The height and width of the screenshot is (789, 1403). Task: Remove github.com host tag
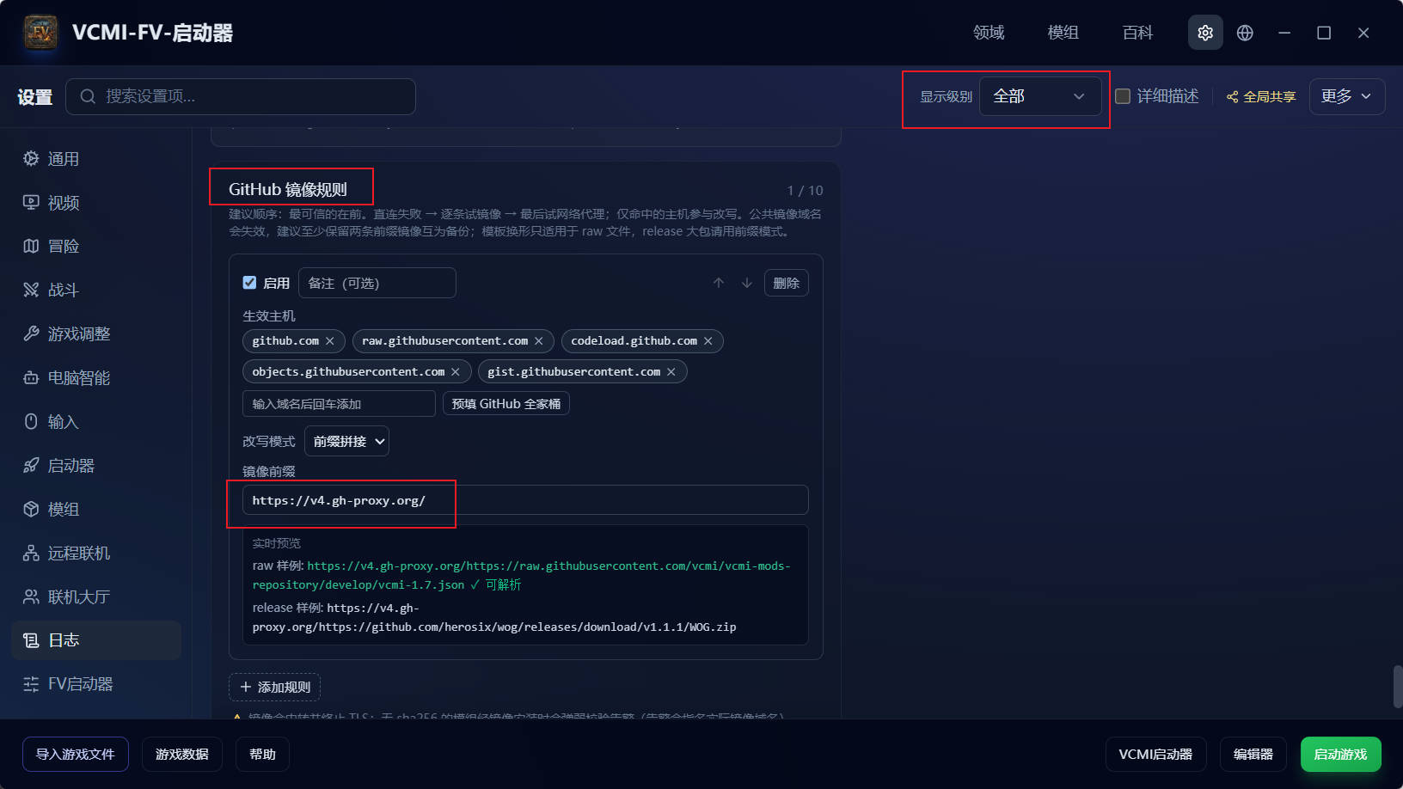[x=330, y=341]
